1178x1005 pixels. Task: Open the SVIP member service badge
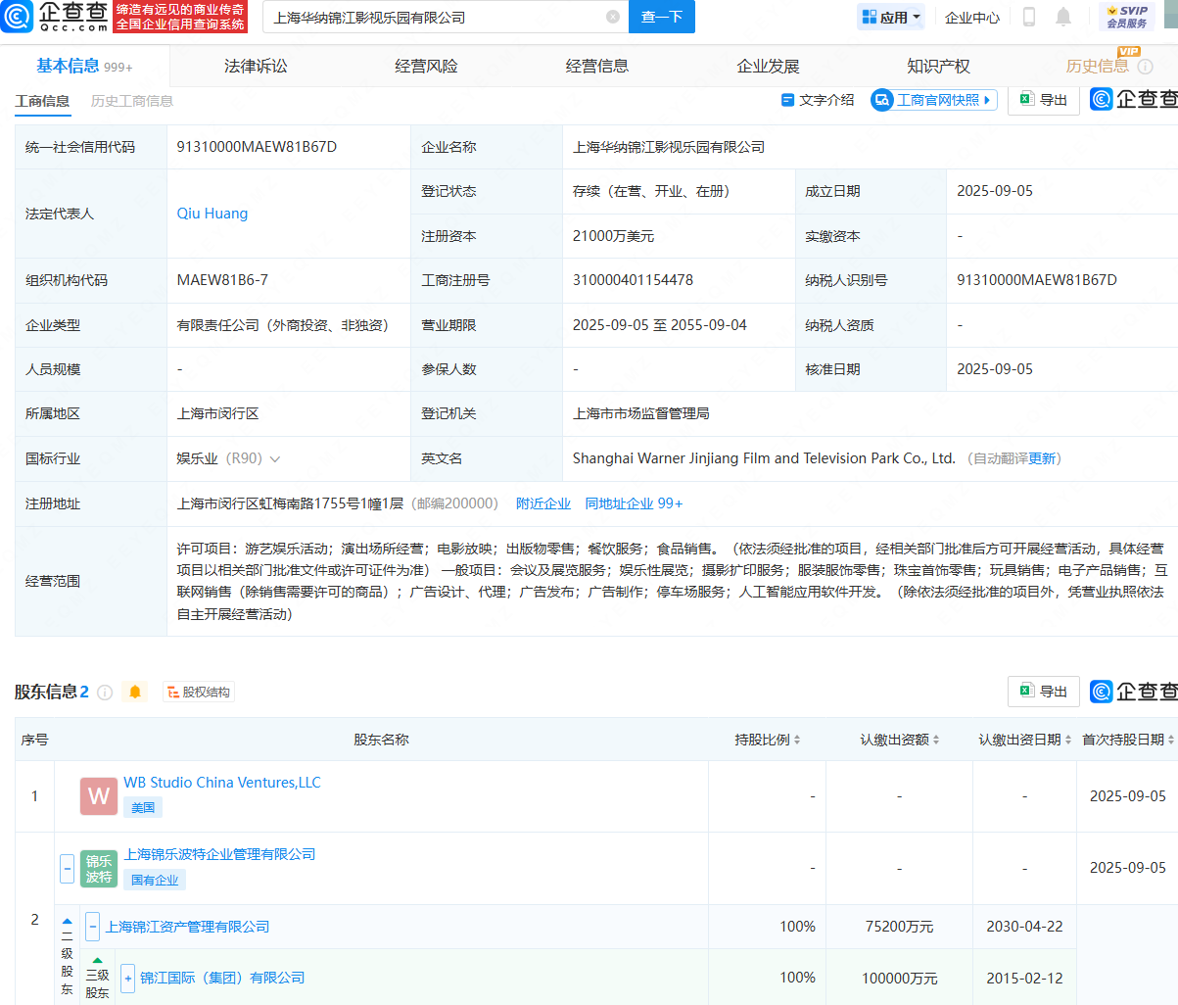click(x=1126, y=17)
